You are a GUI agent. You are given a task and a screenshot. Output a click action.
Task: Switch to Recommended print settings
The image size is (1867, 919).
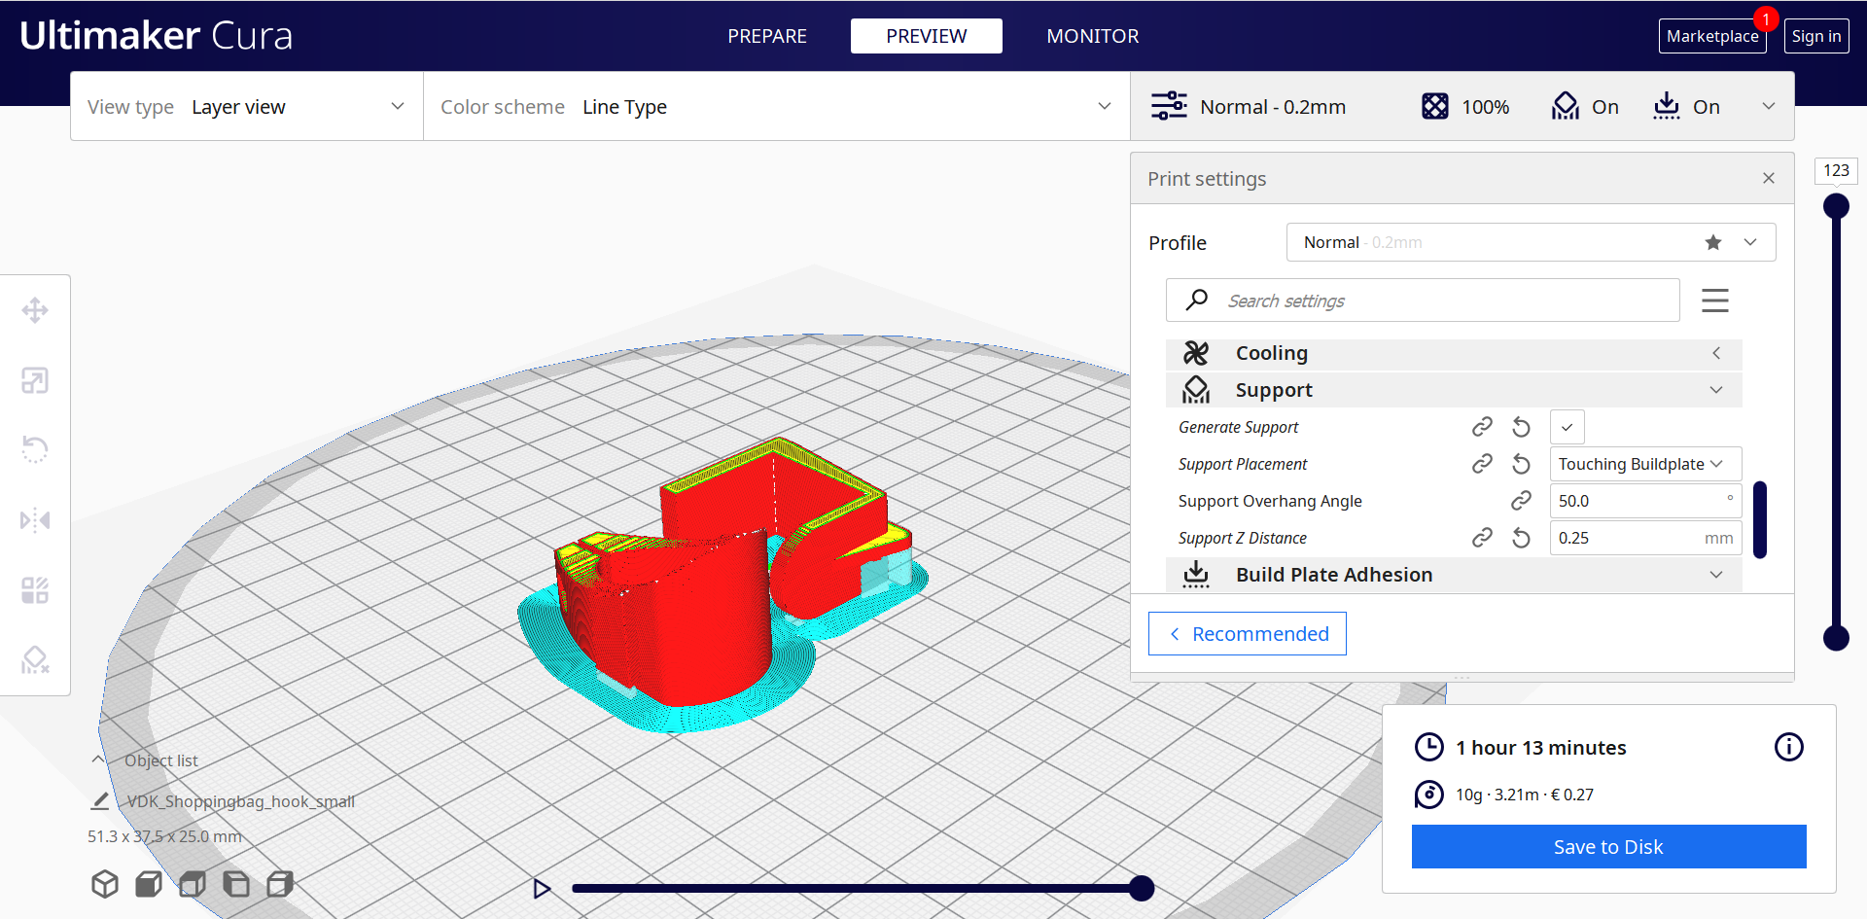click(x=1248, y=634)
